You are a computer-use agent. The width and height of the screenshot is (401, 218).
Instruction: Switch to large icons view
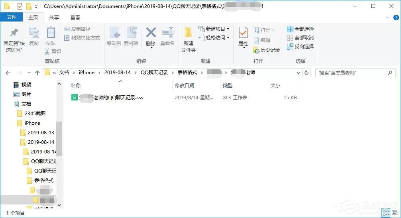(x=395, y=213)
